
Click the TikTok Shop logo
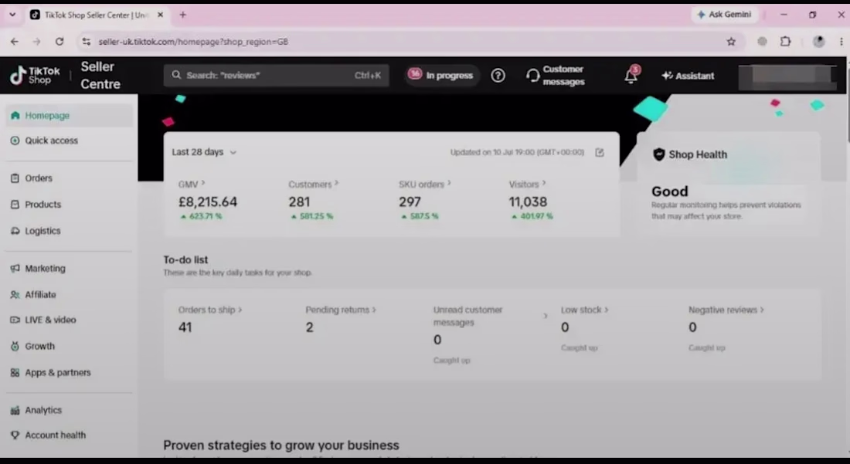click(35, 75)
